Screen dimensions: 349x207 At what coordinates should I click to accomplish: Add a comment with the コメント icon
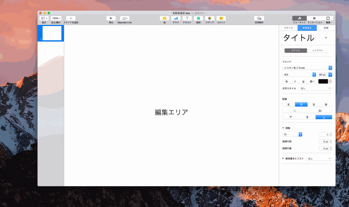coord(221,18)
